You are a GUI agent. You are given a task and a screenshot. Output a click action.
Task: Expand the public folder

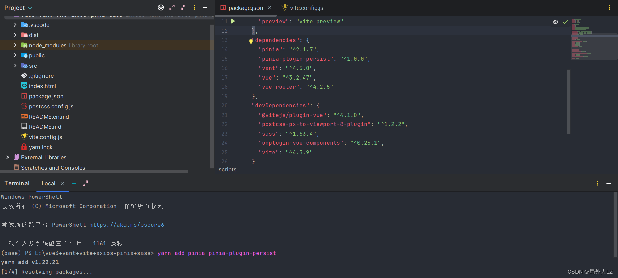[x=15, y=55]
